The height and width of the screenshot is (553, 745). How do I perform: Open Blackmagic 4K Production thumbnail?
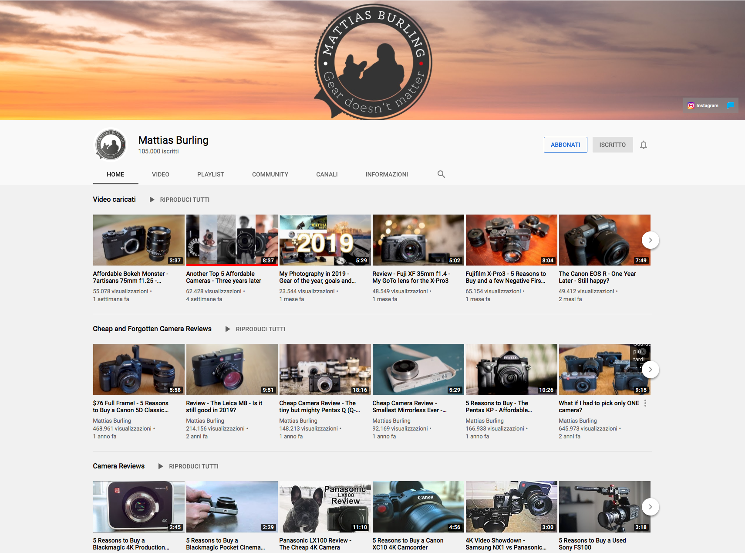click(x=139, y=507)
